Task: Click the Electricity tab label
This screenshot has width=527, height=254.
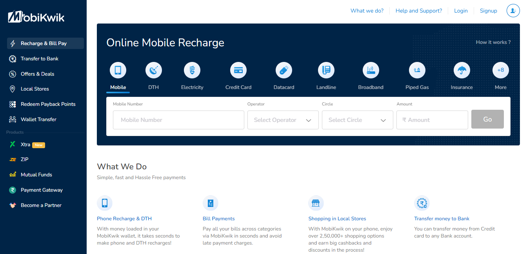Action: (x=192, y=87)
